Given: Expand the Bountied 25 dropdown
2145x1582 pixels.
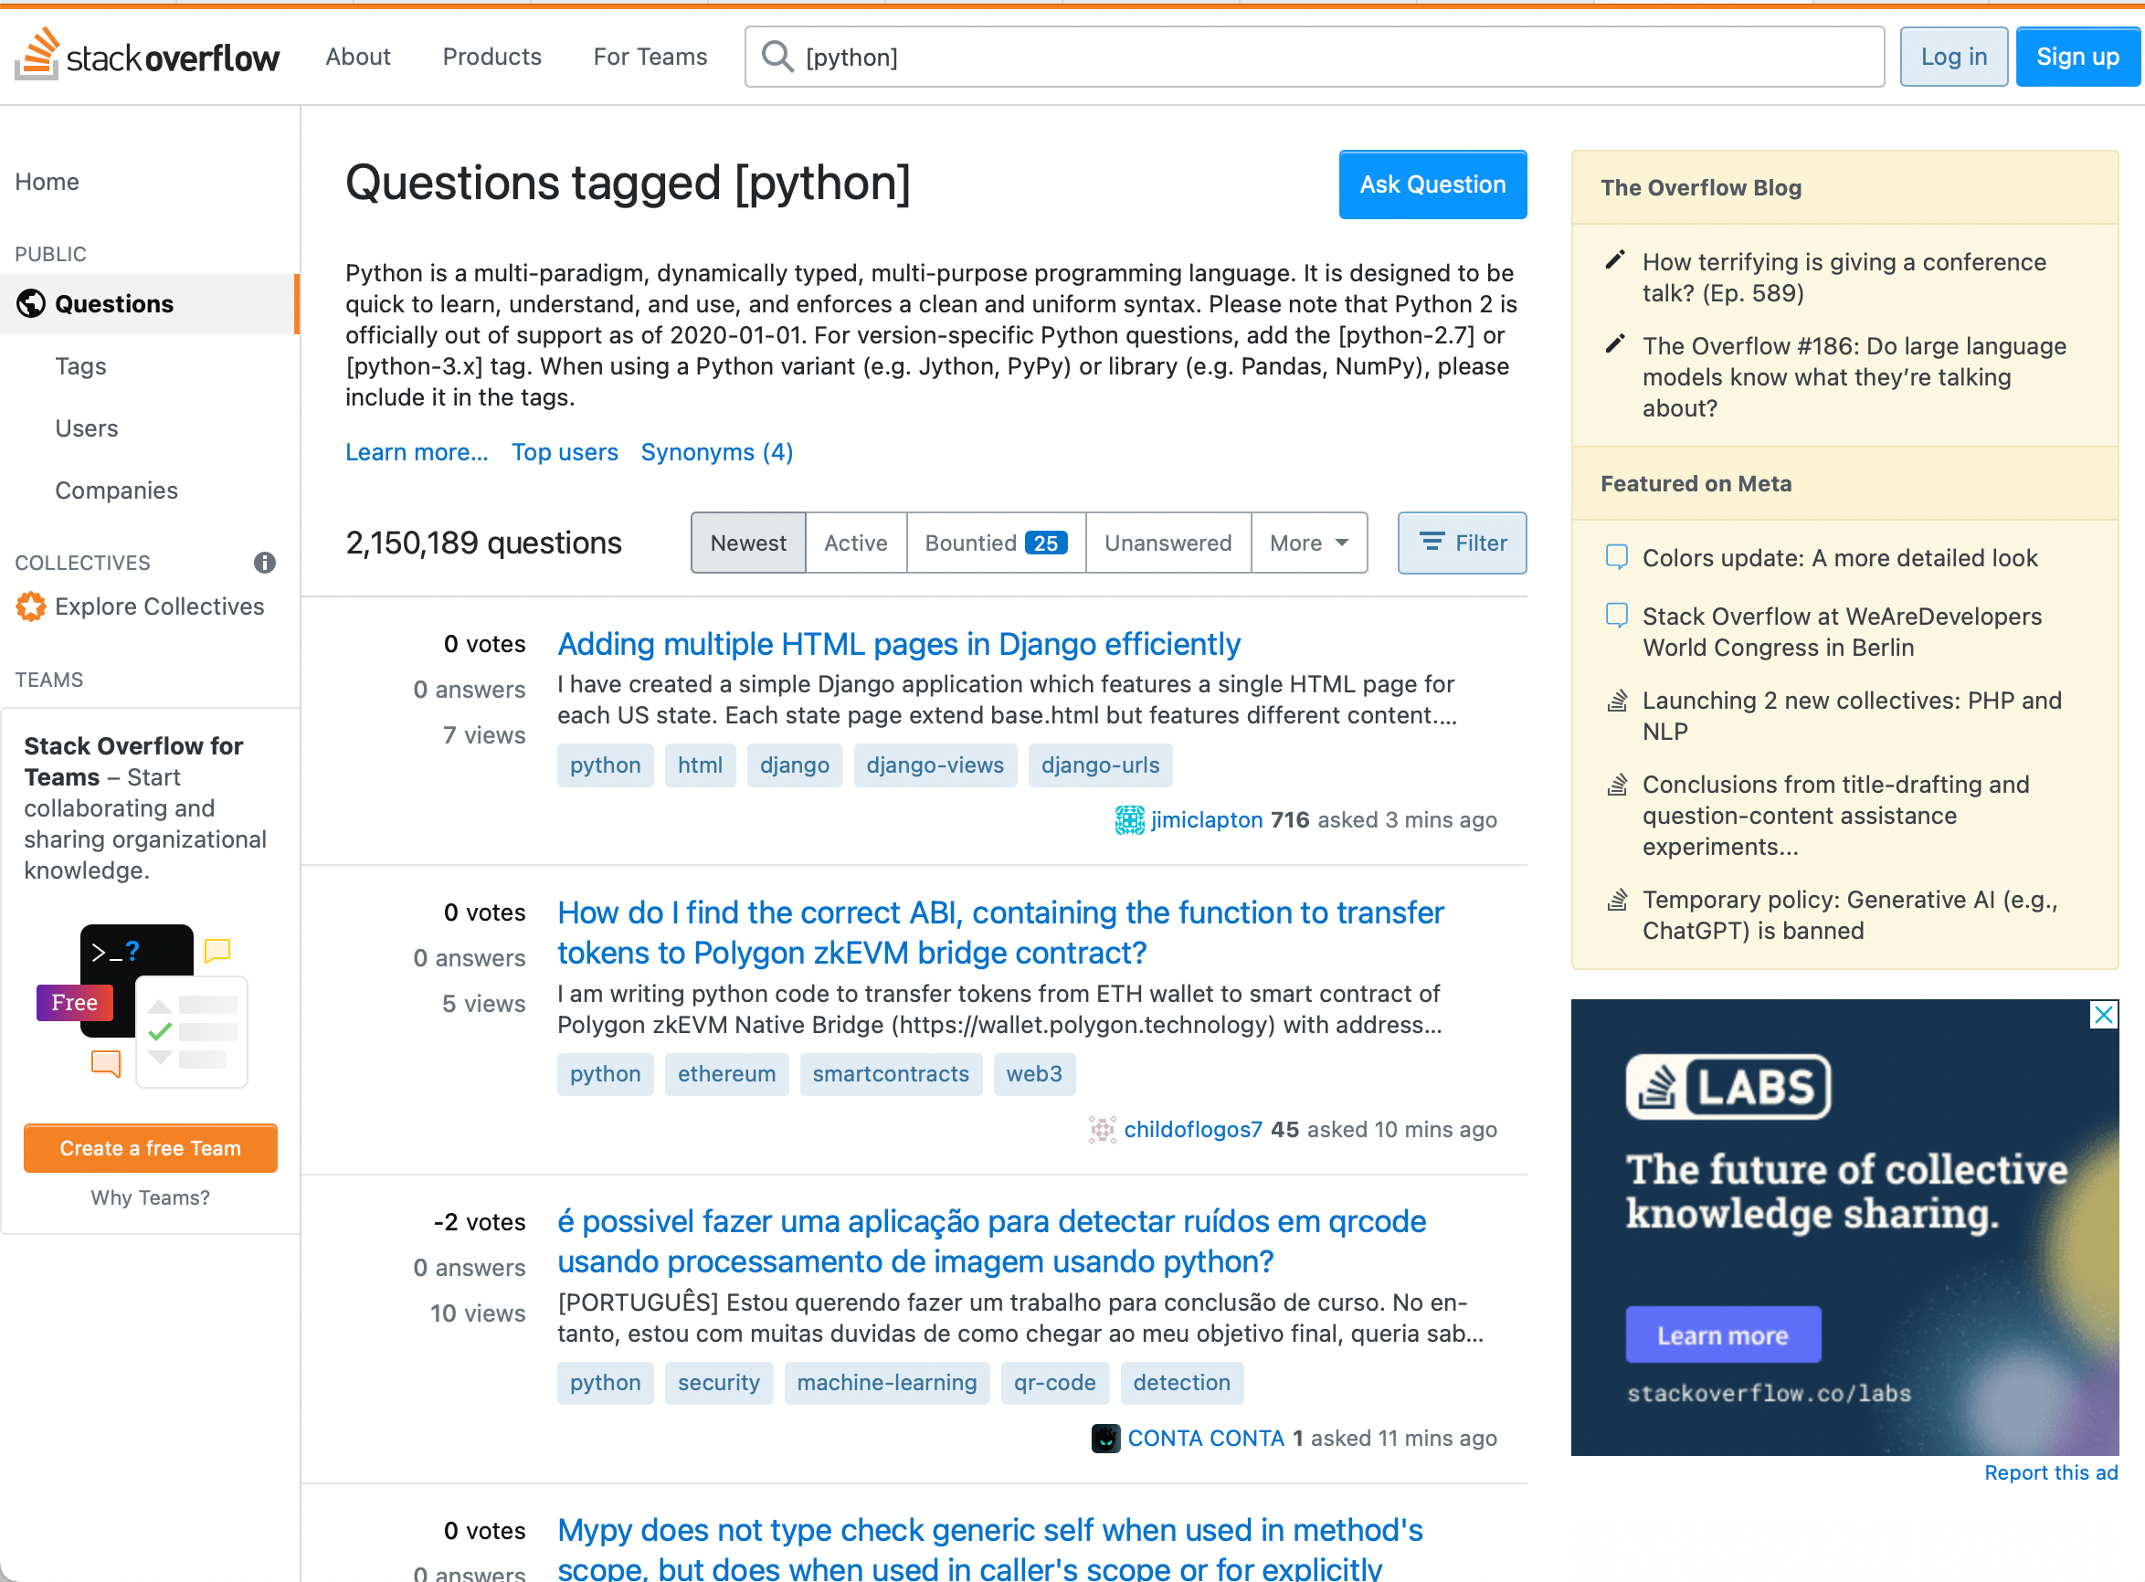Looking at the screenshot, I should 994,542.
